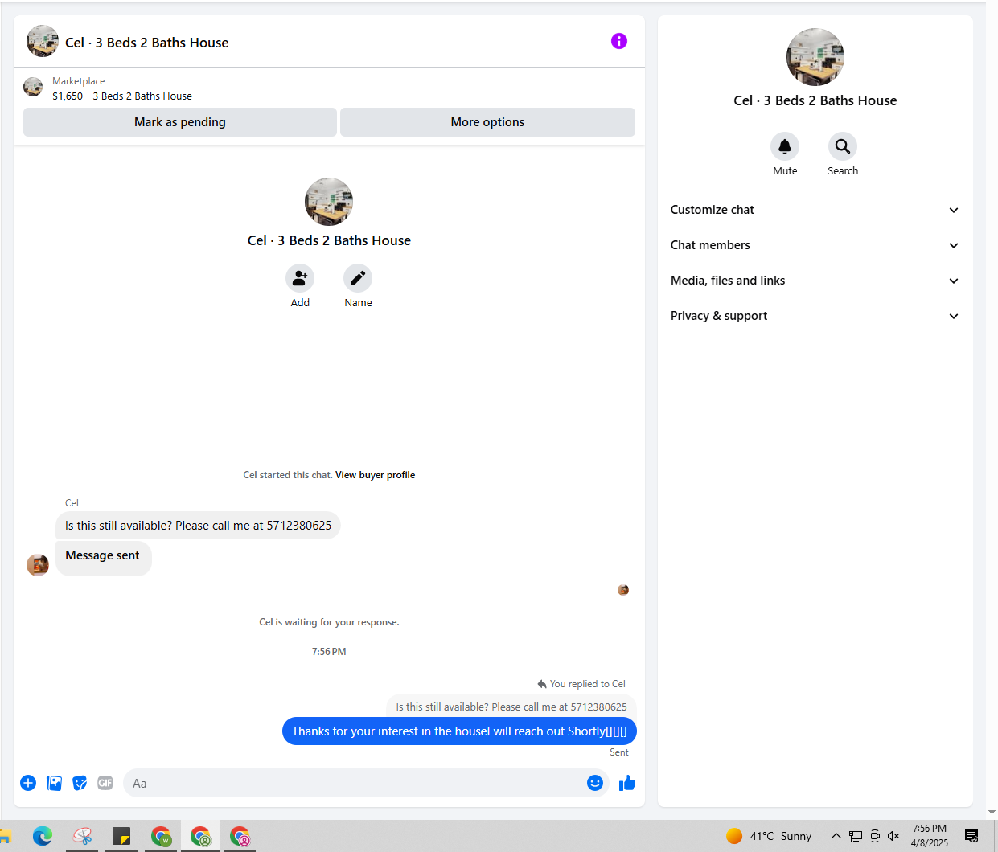Screen dimensions: 998x852
Task: Click quoted reply preview bubble
Action: 511,707
